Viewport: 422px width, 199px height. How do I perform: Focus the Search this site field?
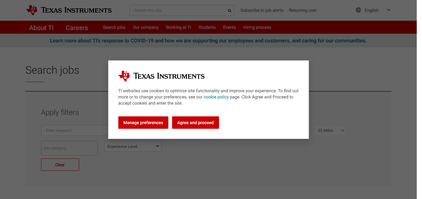pos(179,11)
